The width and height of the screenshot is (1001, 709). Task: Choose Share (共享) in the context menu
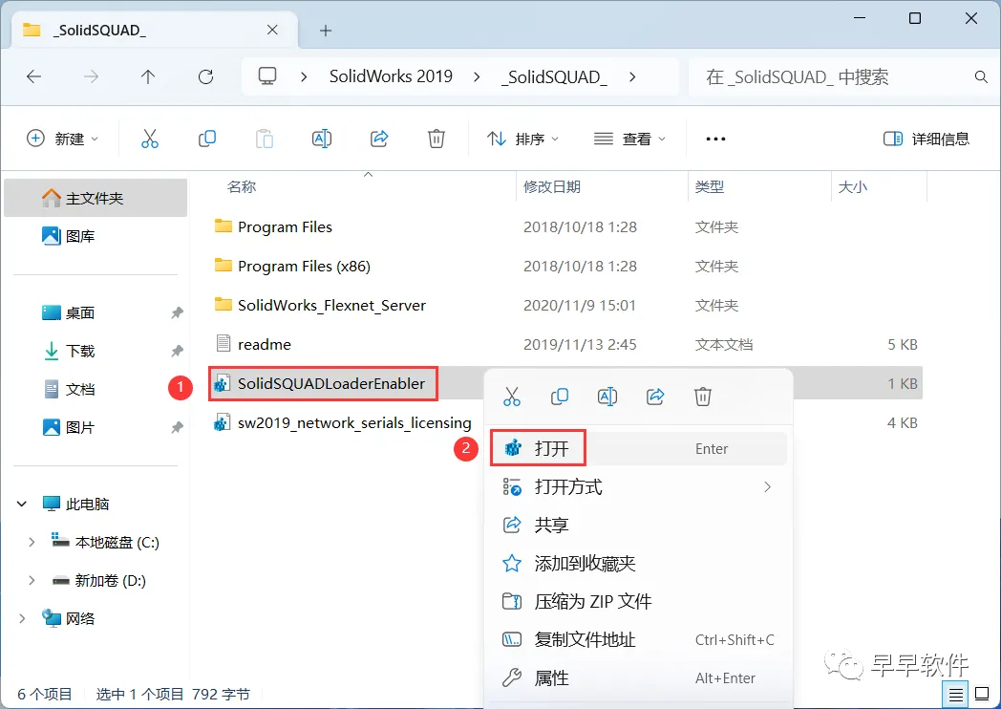coord(638,525)
